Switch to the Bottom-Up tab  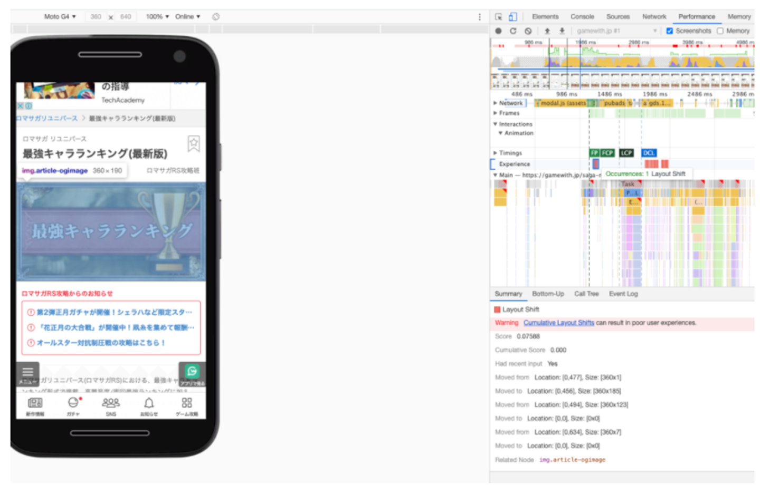pyautogui.click(x=548, y=294)
